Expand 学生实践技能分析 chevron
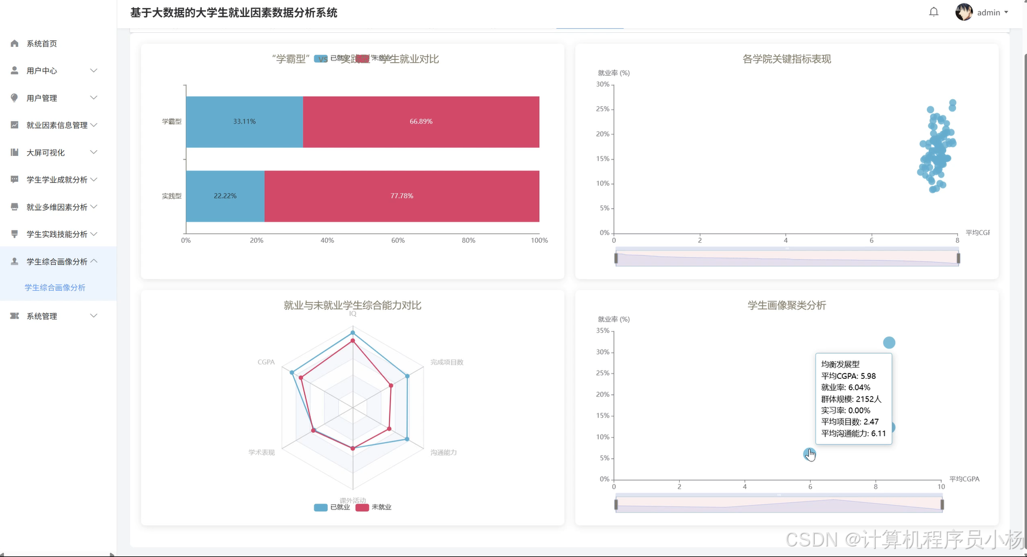The image size is (1027, 557). pos(94,234)
